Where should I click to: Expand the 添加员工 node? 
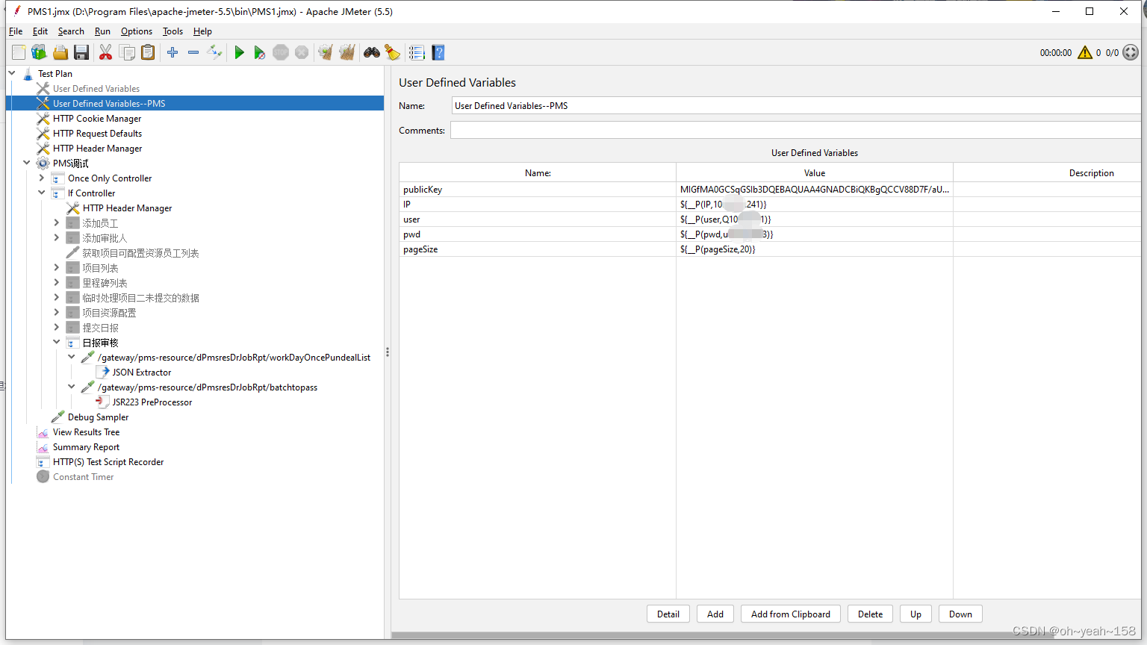click(x=57, y=222)
